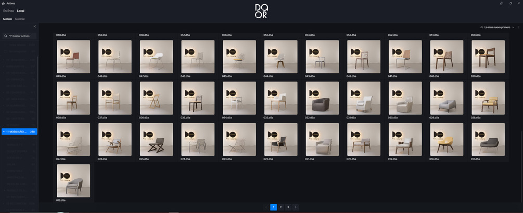Select the 029.d5a grey lounge chair thumbnail
Image resolution: width=523 pixels, height=213 pixels.
447,98
